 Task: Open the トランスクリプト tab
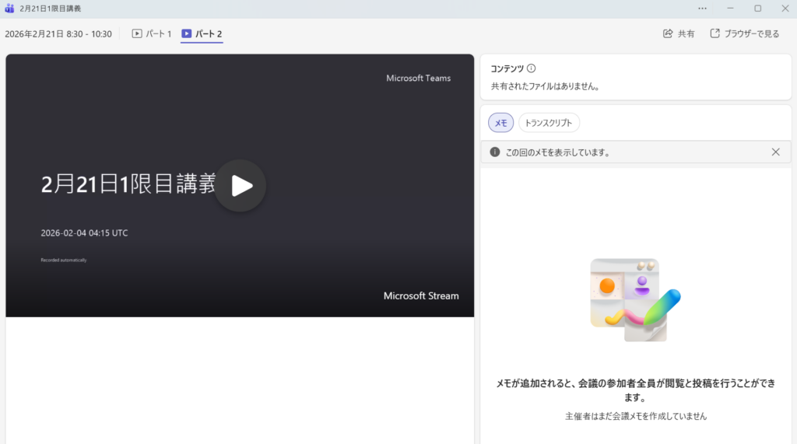click(x=549, y=123)
